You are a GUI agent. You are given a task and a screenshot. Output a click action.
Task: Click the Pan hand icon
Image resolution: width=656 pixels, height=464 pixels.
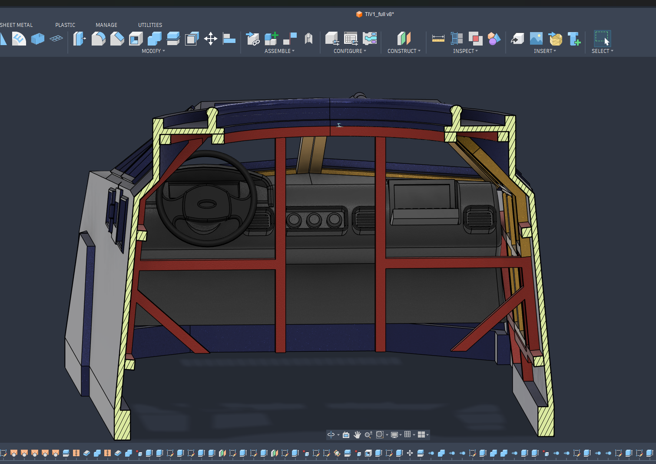tap(357, 435)
